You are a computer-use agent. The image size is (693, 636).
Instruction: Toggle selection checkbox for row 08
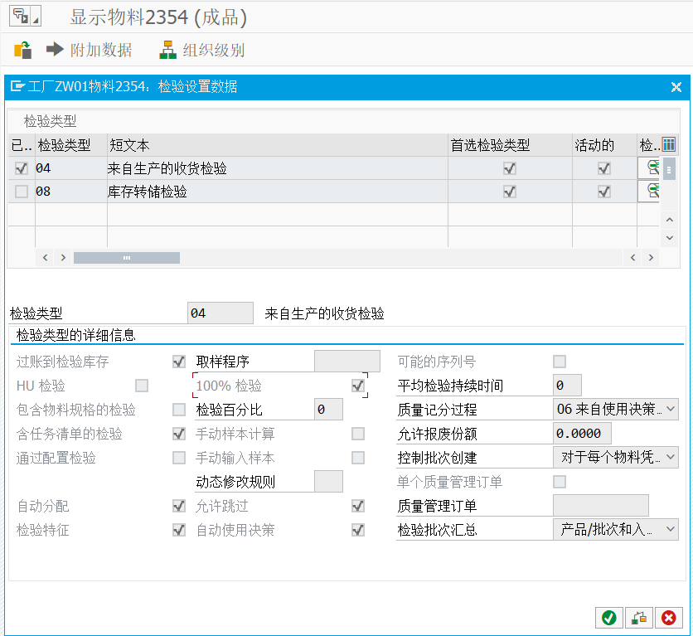[22, 192]
